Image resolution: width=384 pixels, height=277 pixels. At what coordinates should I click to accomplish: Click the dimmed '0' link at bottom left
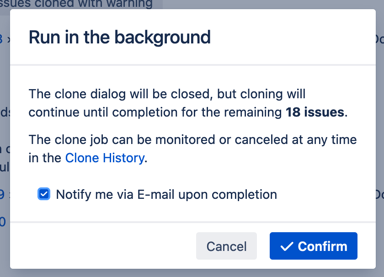[3, 222]
